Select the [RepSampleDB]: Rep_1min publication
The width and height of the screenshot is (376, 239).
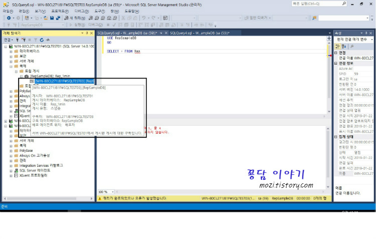click(x=50, y=76)
